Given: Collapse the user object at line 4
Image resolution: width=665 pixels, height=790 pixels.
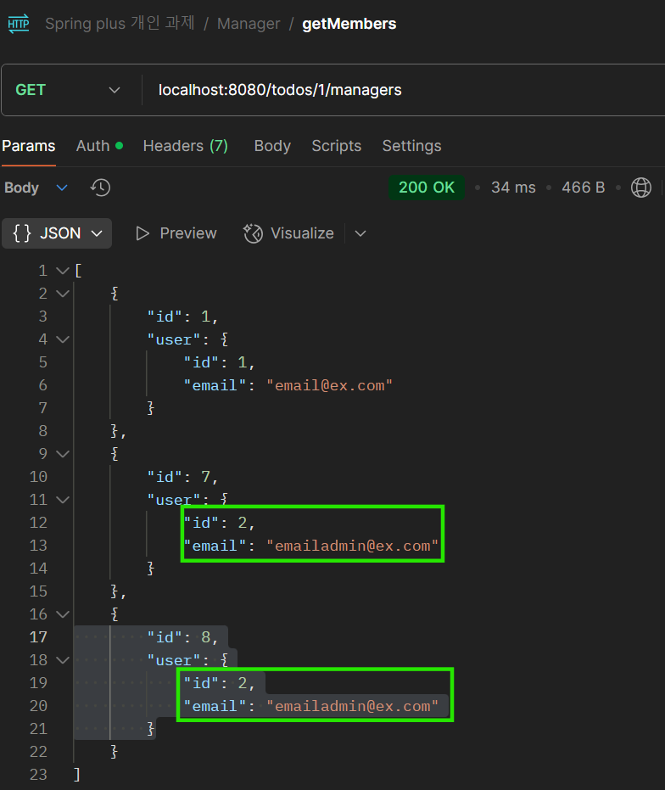Looking at the screenshot, I should coord(63,339).
